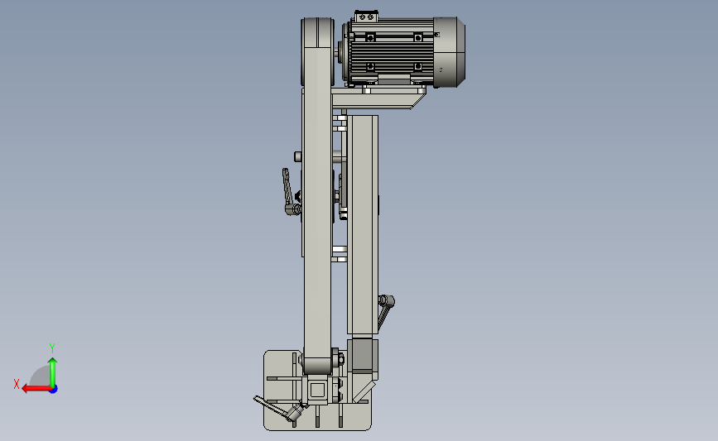Select the clamp lever on belt's left side
Viewport: 718px width, 441px height.
click(291, 192)
